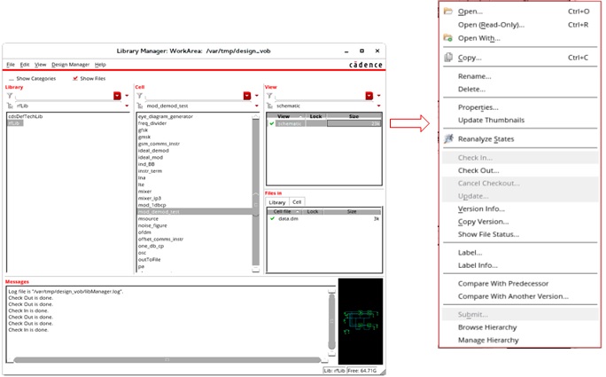Screen dimensions: 606x377
Task: Select noise_figure cell in list
Action: [x=152, y=225]
